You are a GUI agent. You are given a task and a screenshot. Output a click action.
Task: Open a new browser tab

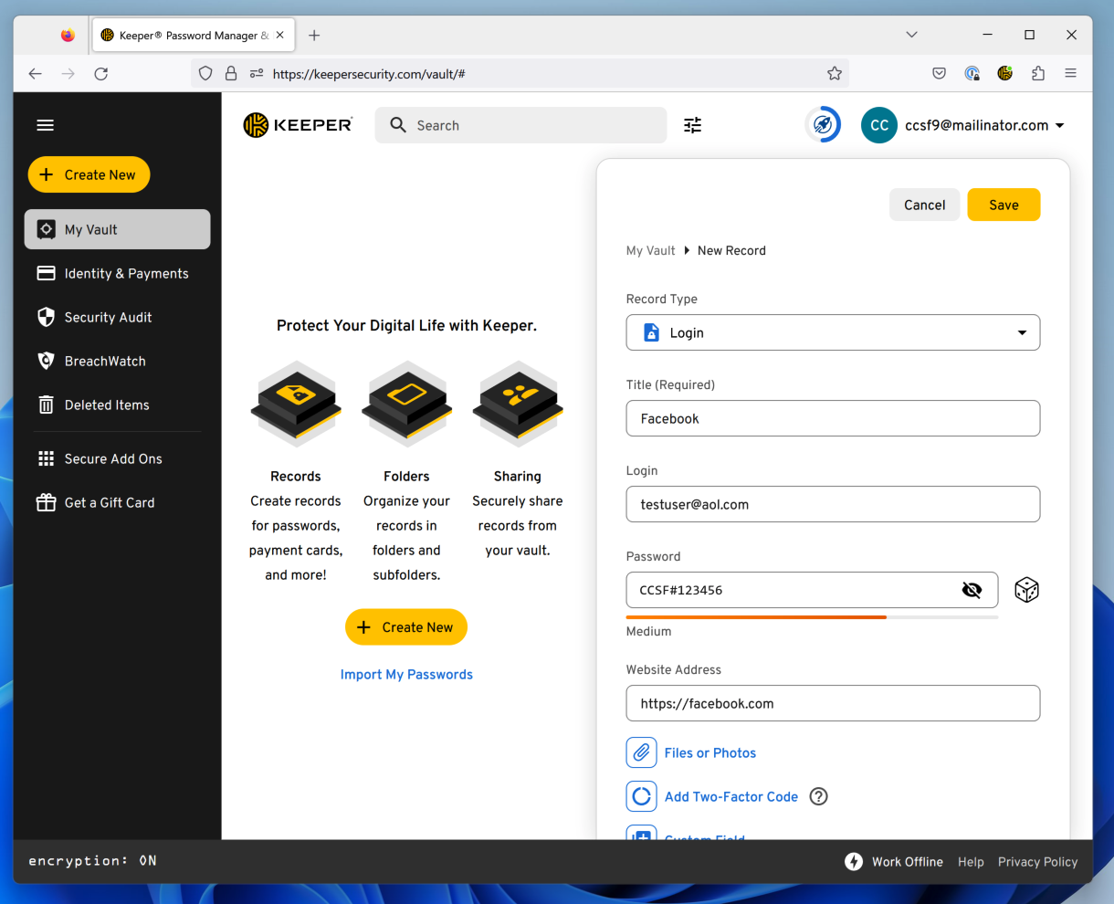pyautogui.click(x=314, y=35)
